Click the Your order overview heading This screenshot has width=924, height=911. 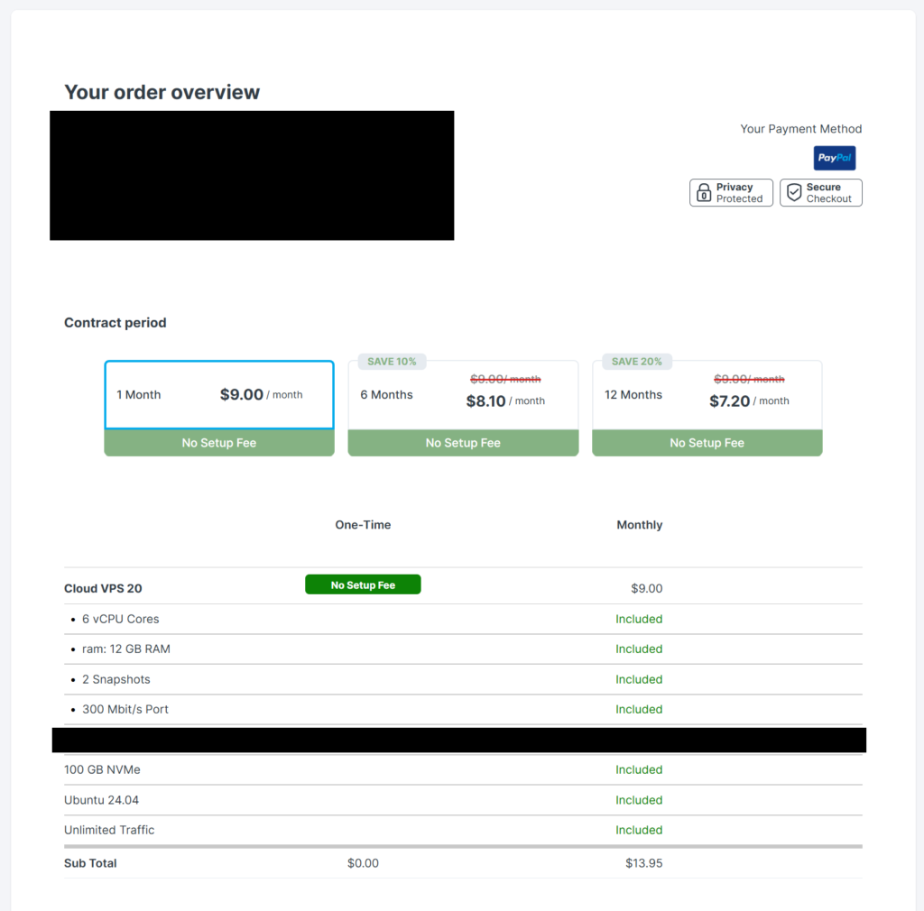[x=162, y=92]
